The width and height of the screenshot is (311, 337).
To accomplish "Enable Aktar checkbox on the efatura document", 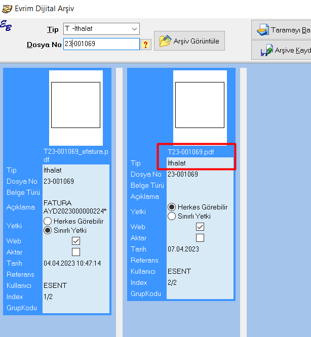I will (76, 252).
